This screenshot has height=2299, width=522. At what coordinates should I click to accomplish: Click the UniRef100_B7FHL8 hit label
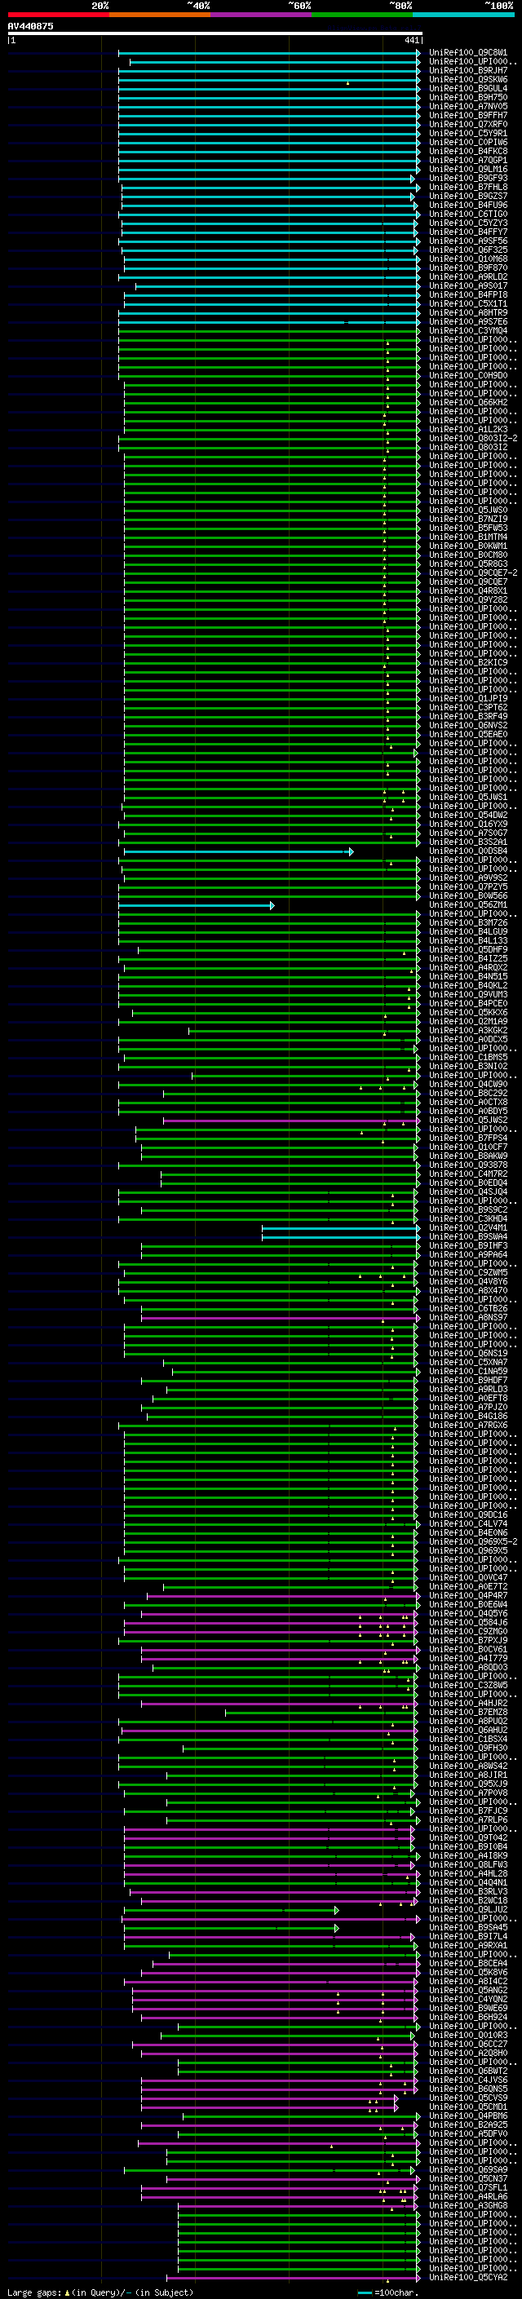(467, 188)
